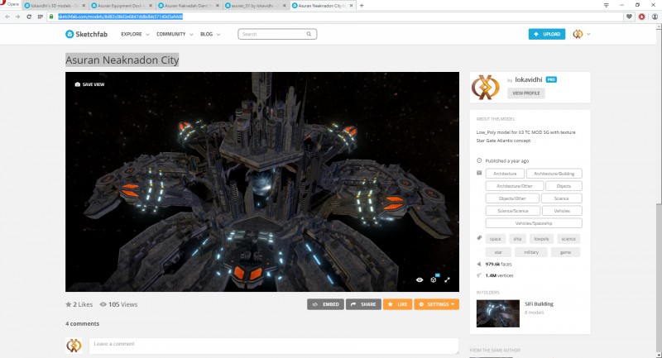The image size is (662, 358).
Task: Enter fullscreen with the expand arrows icon
Action: pos(447,279)
